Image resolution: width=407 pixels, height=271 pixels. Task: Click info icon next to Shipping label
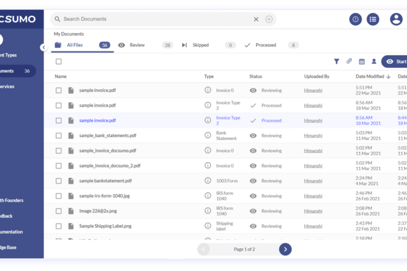pyautogui.click(x=207, y=226)
